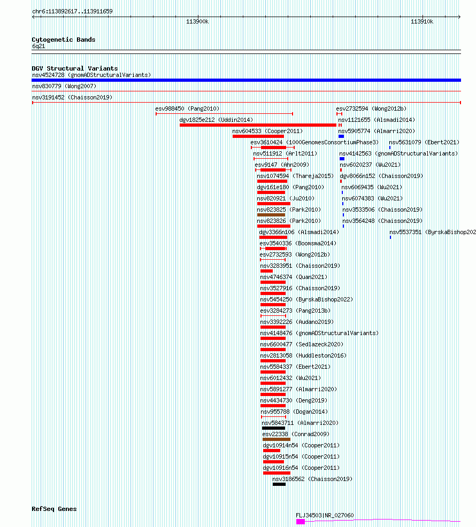The image size is (476, 527).
Task: Click dgv161e180 (Pang2010) label
Action: (x=290, y=187)
